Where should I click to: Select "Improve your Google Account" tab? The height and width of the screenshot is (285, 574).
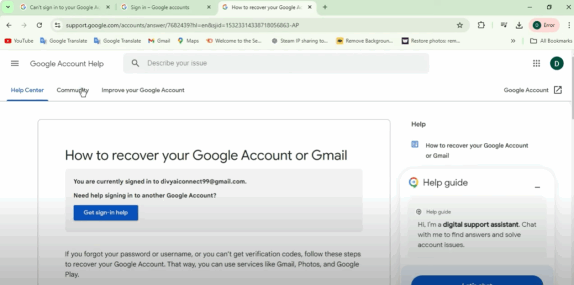[x=143, y=90]
